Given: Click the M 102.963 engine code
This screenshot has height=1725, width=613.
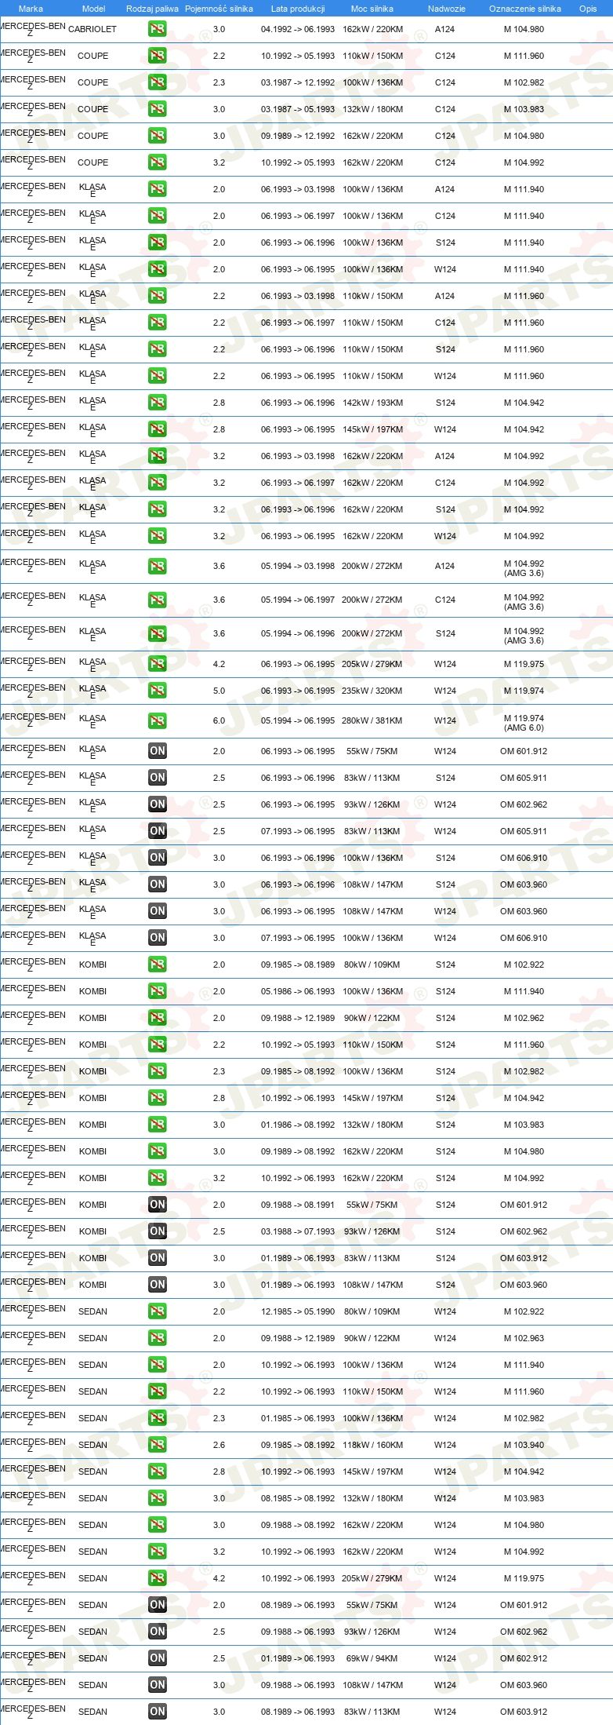Looking at the screenshot, I should click(x=524, y=1338).
